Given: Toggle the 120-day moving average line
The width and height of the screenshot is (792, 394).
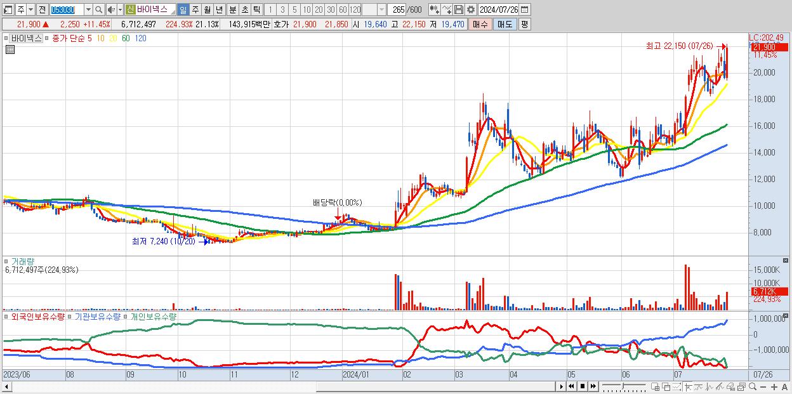Looking at the screenshot, I should (x=140, y=38).
